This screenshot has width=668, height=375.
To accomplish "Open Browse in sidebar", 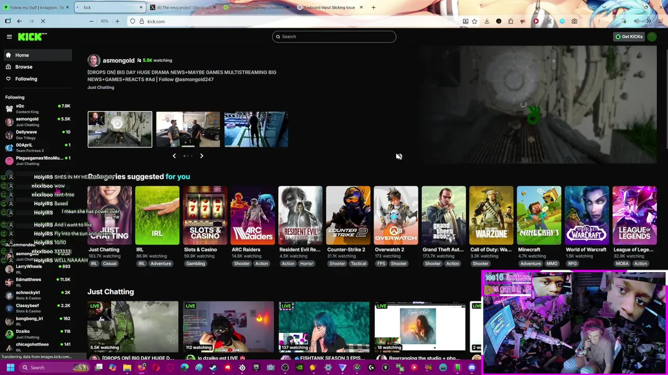I will [x=37, y=67].
